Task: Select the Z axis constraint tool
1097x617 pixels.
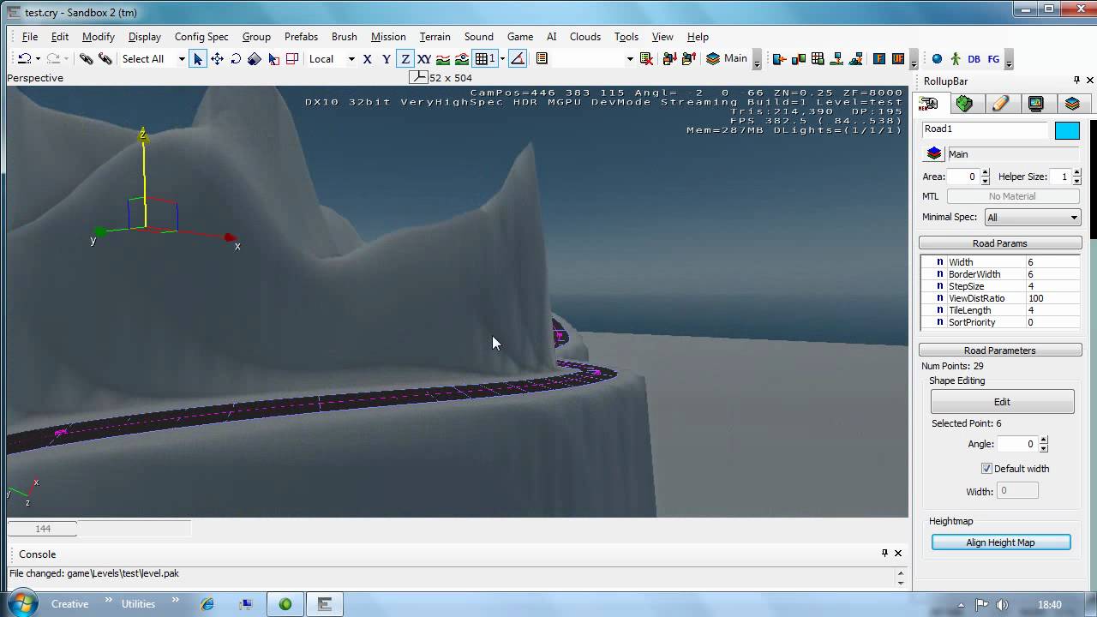Action: point(404,58)
